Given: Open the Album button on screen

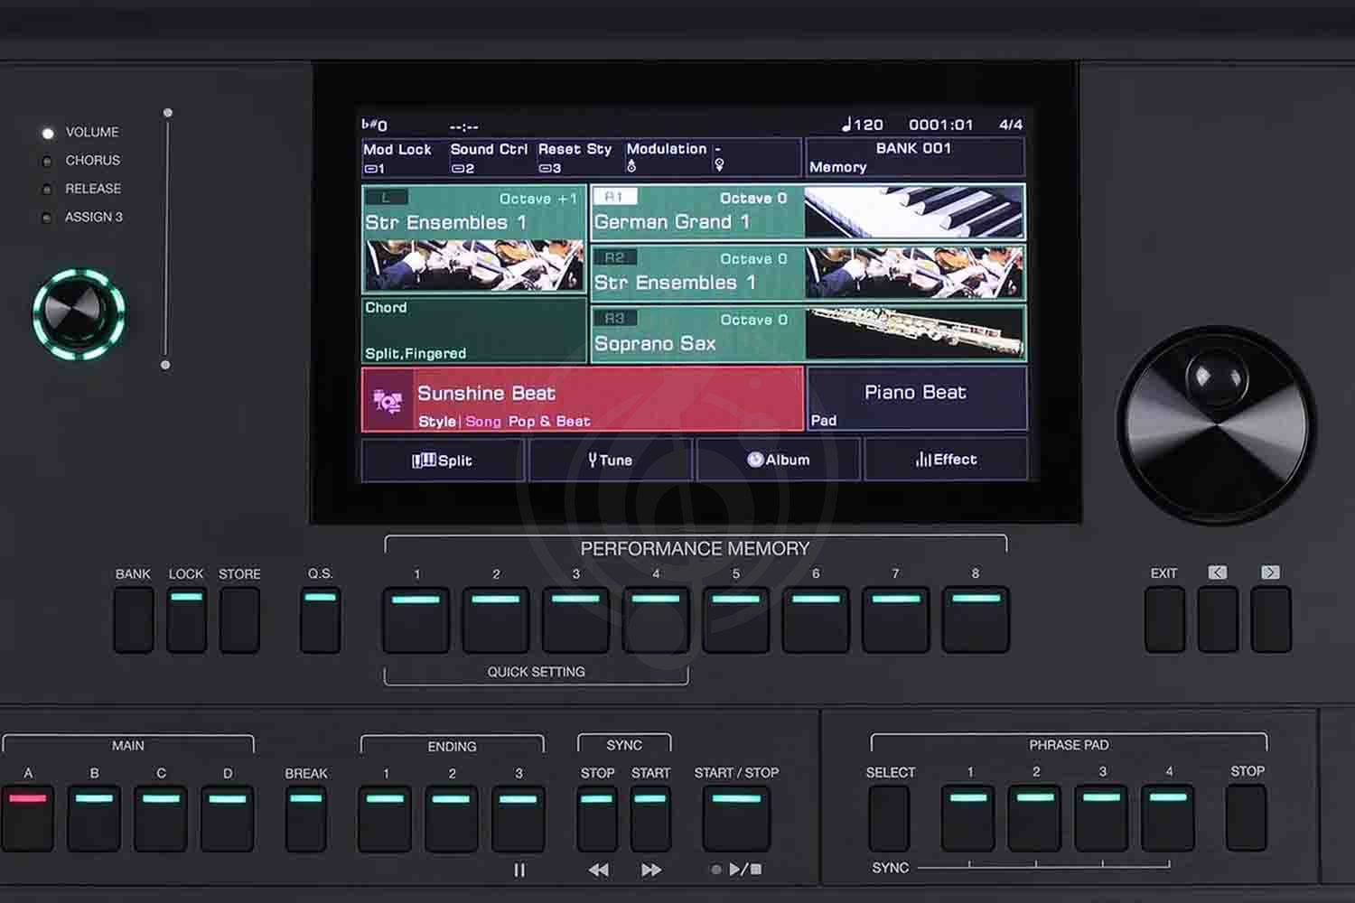Looking at the screenshot, I should pyautogui.click(x=779, y=461).
